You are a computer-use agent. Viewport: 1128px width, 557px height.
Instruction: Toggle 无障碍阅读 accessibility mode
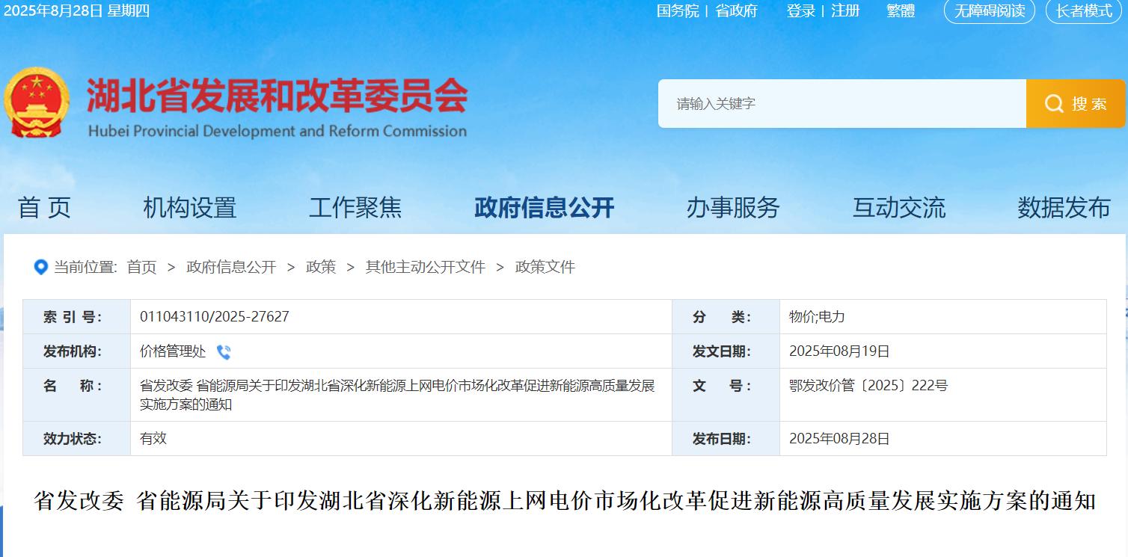989,11
